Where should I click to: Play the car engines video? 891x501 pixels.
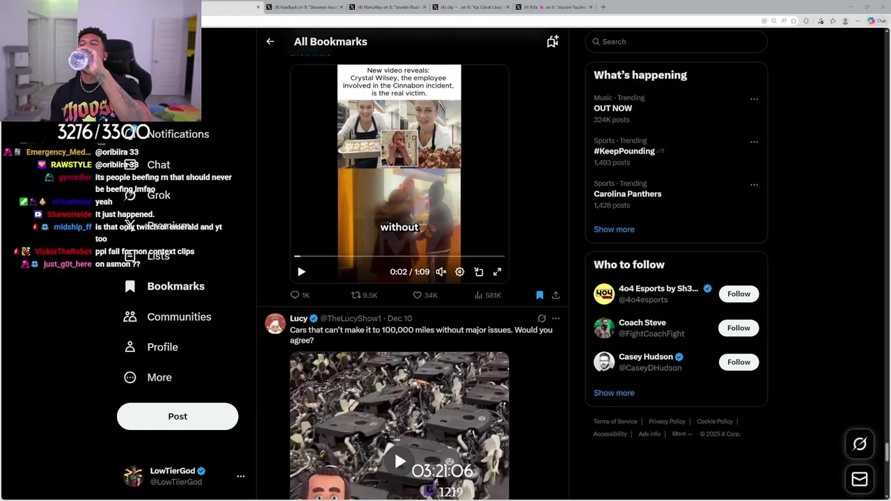[400, 461]
